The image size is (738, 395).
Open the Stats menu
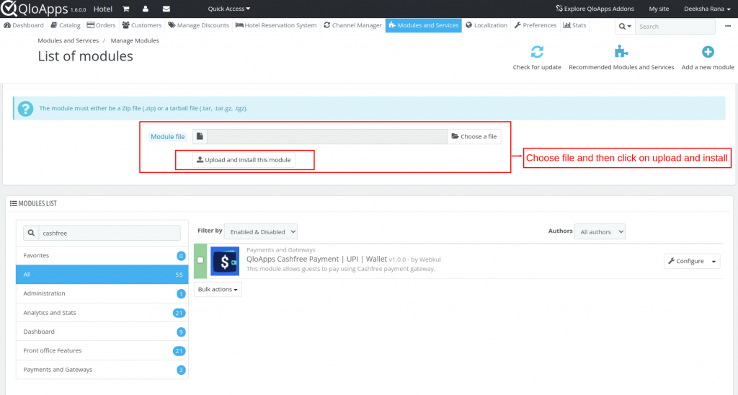pos(574,25)
